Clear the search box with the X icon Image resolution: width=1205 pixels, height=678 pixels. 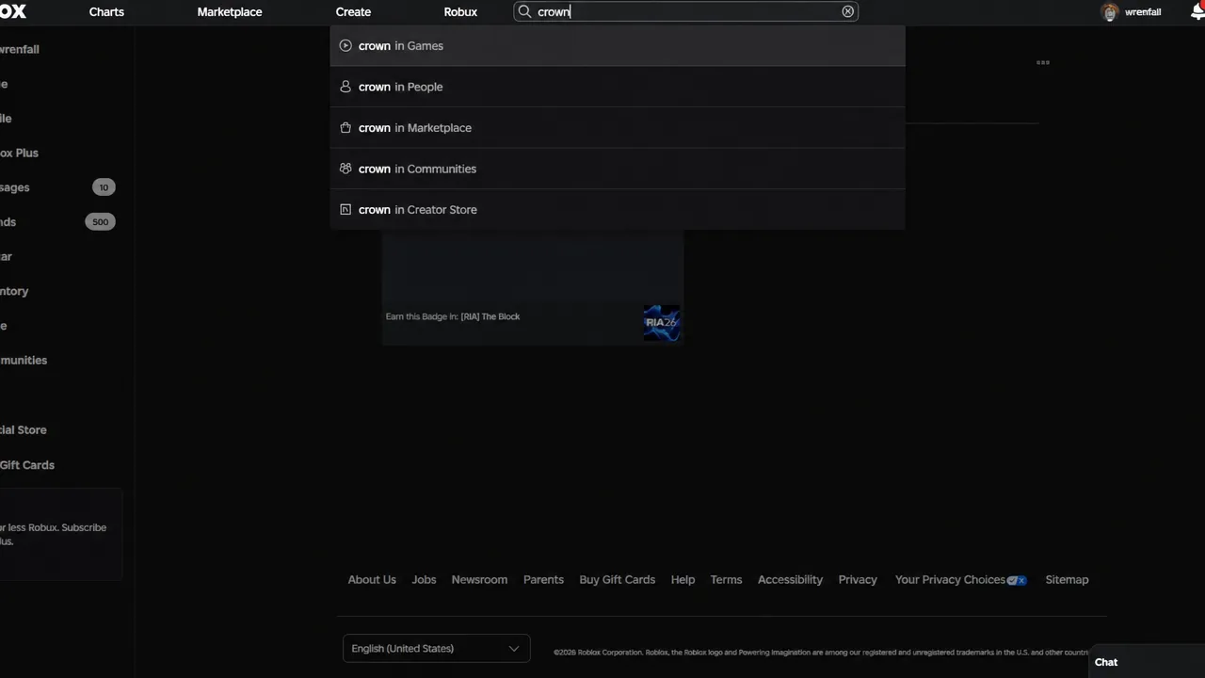(848, 11)
